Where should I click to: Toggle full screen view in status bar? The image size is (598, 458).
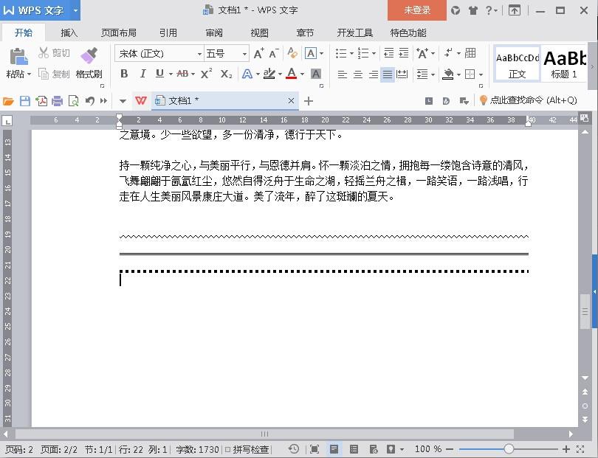click(315, 449)
